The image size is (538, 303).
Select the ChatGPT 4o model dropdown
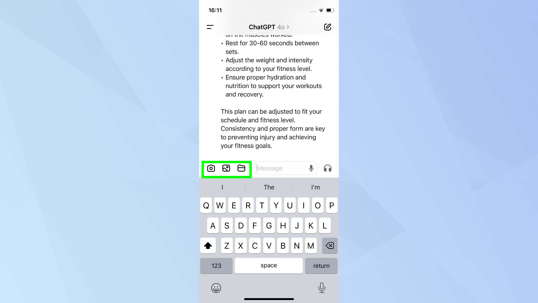point(269,27)
